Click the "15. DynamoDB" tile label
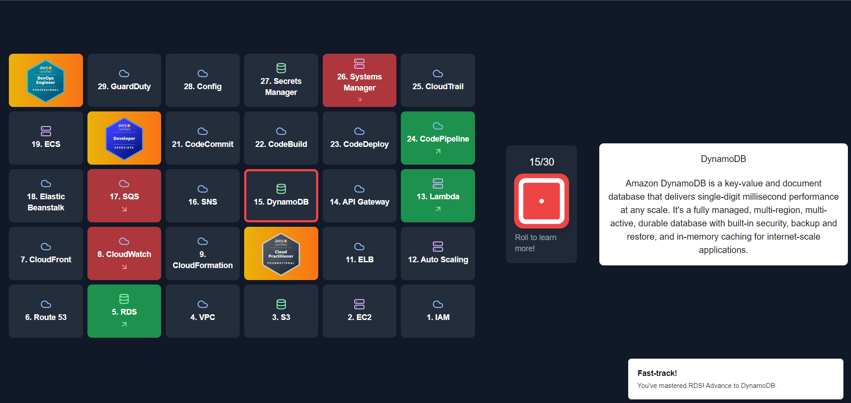Viewport: 851px width, 403px height. 281,202
